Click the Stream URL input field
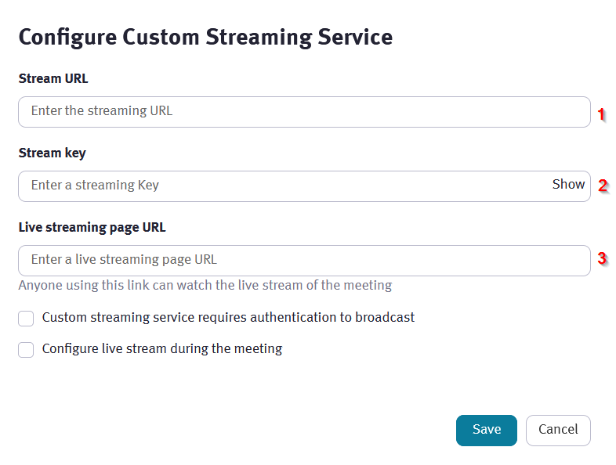Image resolution: width=616 pixels, height=465 pixels. 304,112
